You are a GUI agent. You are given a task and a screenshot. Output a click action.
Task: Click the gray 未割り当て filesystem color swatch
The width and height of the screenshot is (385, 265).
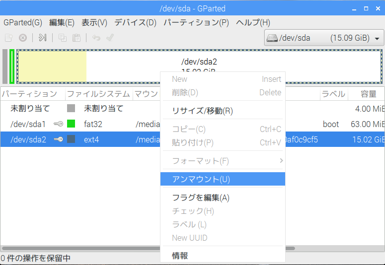[71, 108]
